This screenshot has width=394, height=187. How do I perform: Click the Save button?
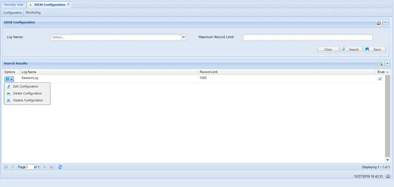374,49
